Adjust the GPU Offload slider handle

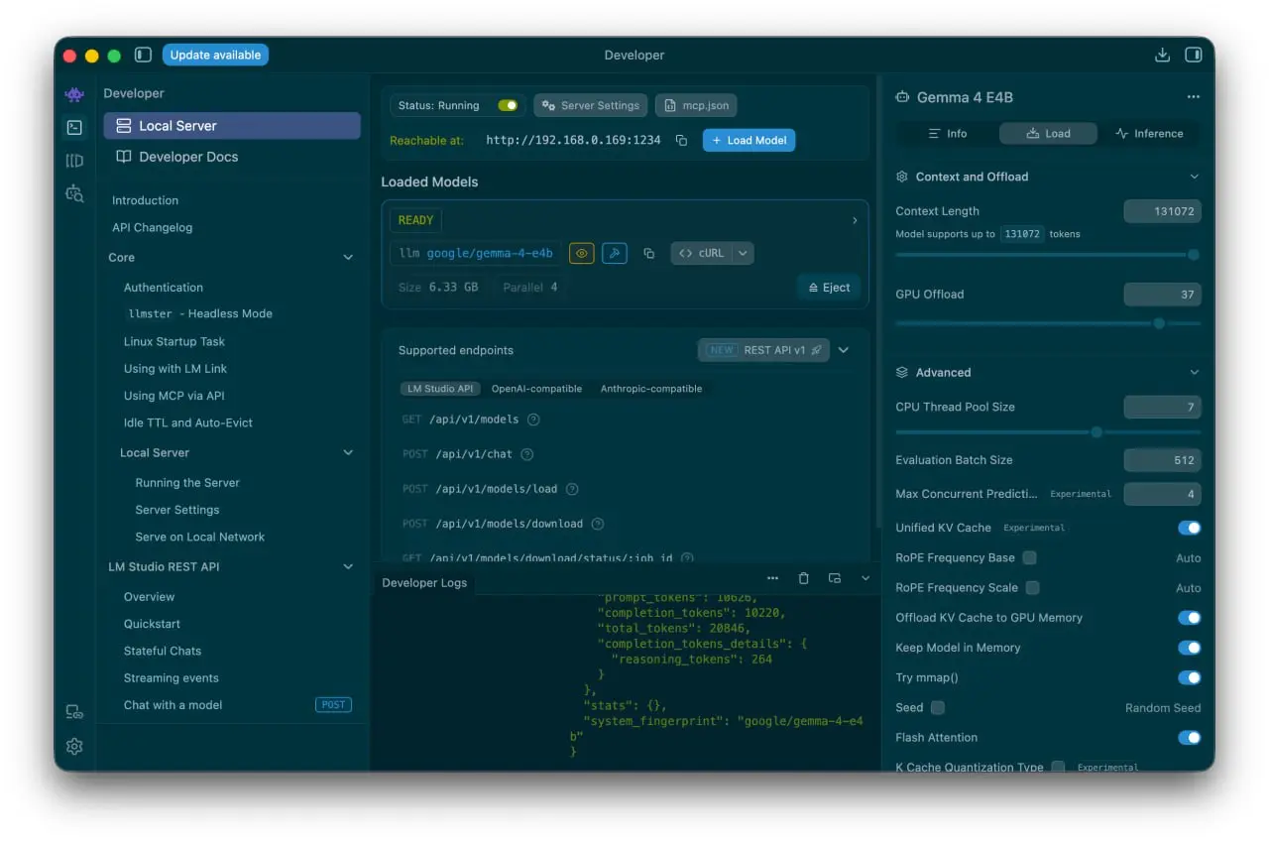pos(1159,323)
